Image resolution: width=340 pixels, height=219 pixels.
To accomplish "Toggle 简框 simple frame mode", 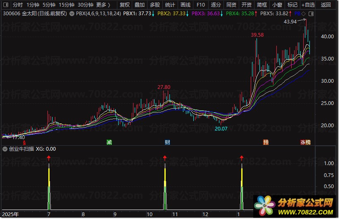I will click(x=262, y=5).
